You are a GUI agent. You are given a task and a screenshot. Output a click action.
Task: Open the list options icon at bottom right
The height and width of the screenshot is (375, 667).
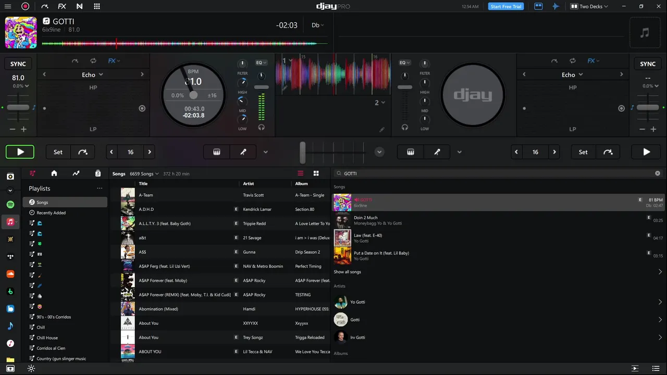(656, 368)
